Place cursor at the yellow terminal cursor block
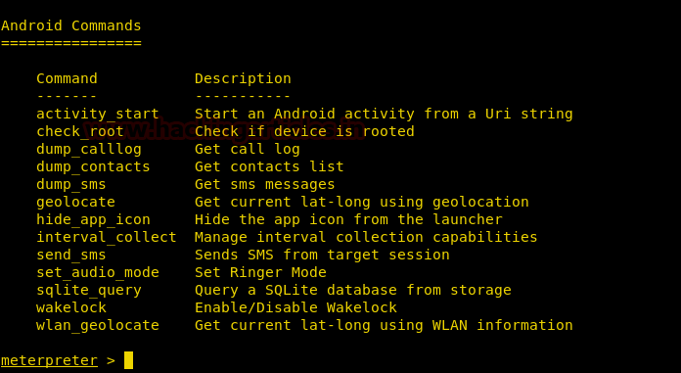Viewport: 681px width, 373px height. tap(128, 360)
